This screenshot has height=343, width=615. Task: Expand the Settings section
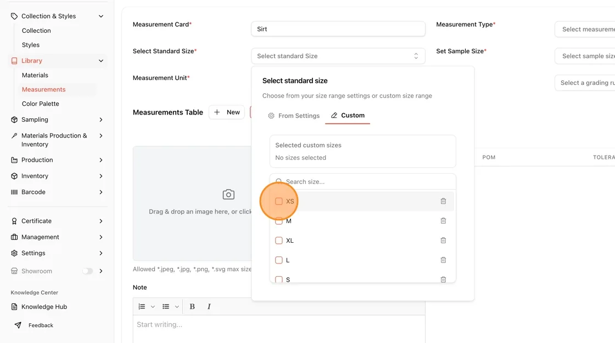pos(101,253)
